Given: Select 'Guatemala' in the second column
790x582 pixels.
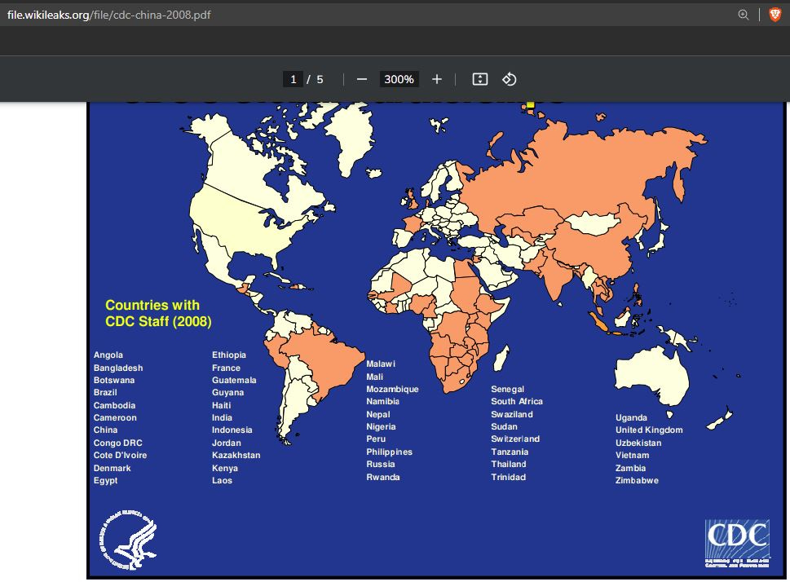Looking at the screenshot, I should coord(234,380).
